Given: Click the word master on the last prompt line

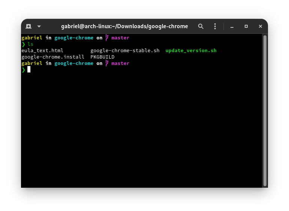Looking at the screenshot, I should [x=120, y=63].
